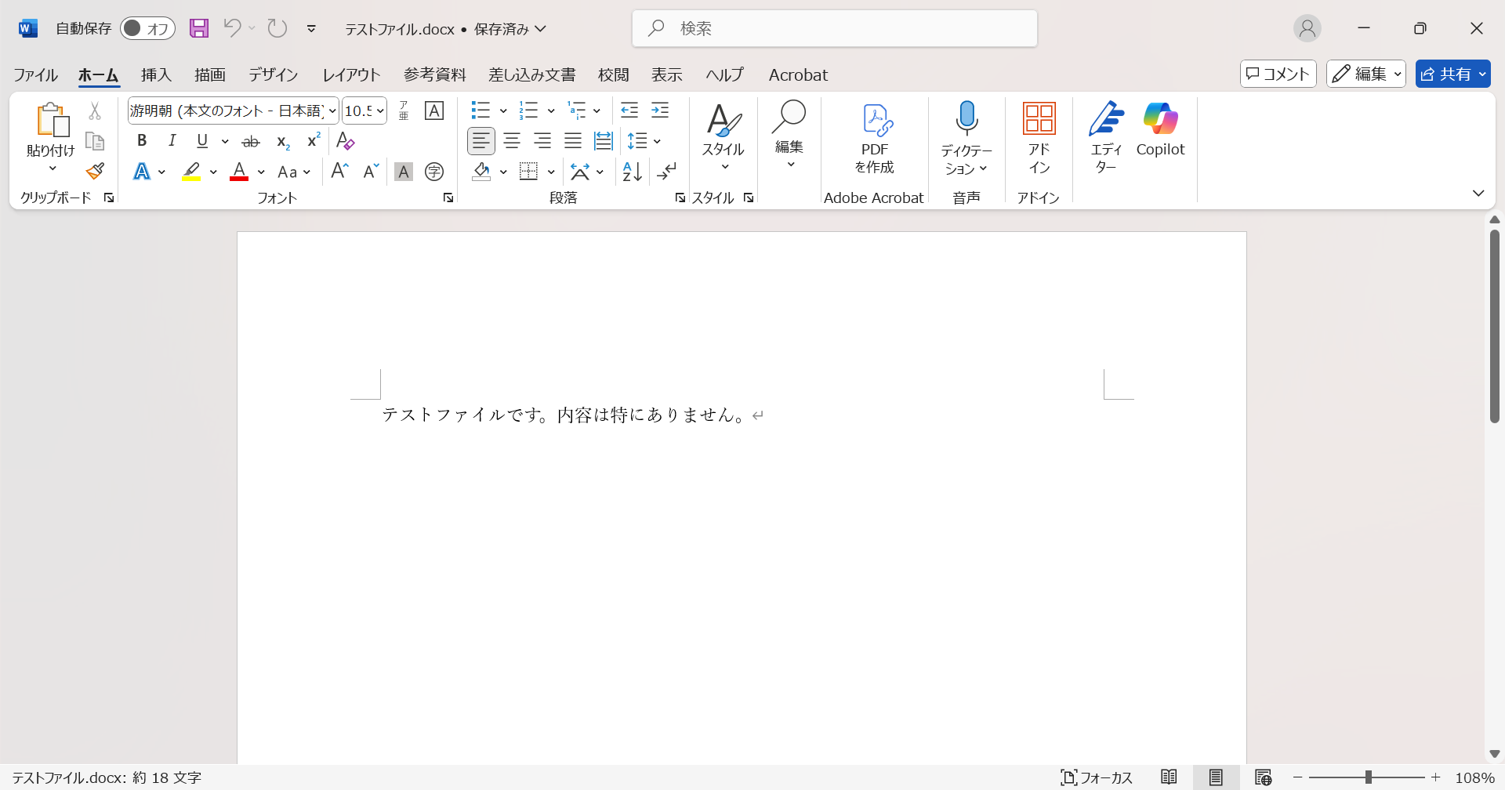Click the Create PDF Acrobat icon

875,137
